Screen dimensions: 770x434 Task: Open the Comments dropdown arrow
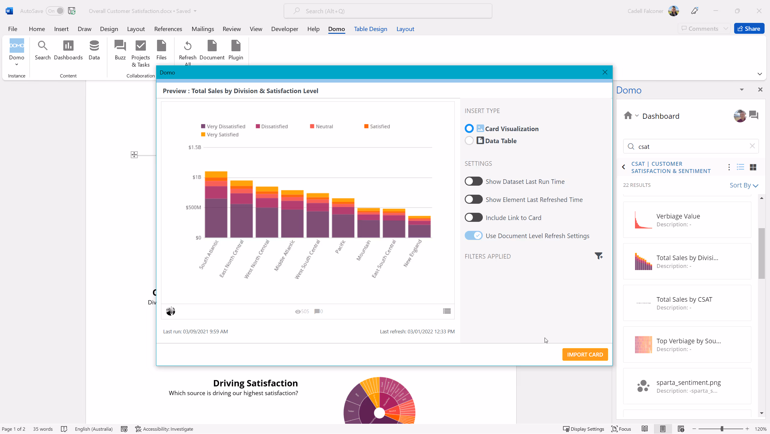pyautogui.click(x=726, y=29)
